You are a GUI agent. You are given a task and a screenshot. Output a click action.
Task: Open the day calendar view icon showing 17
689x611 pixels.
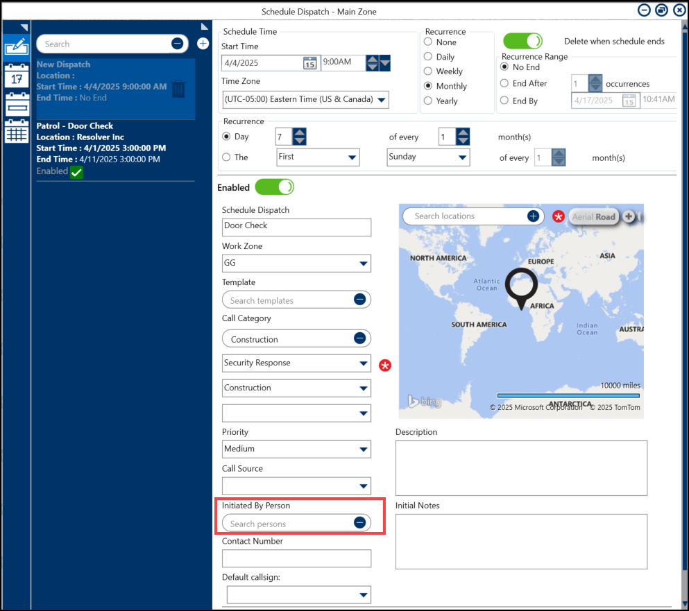[16, 76]
